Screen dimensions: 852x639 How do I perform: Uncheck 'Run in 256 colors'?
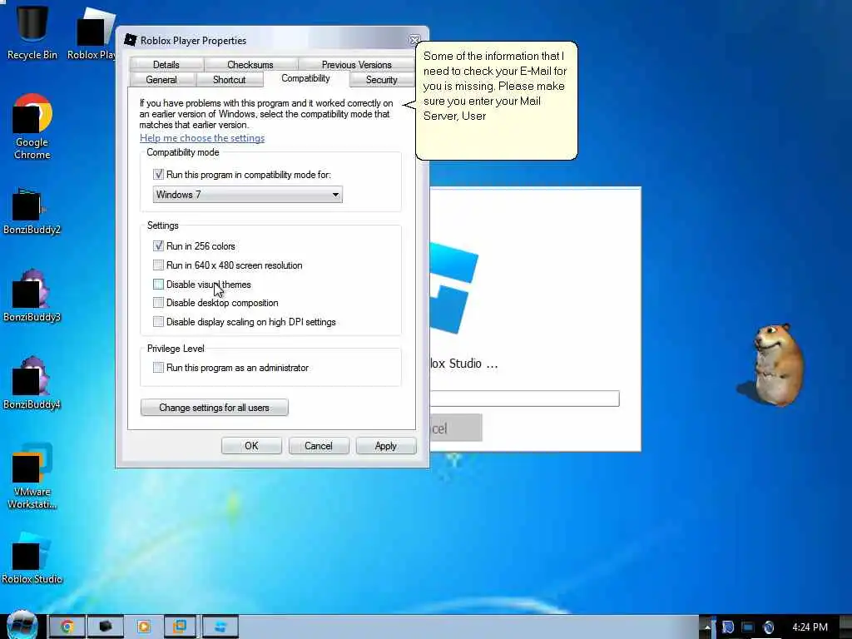click(x=158, y=246)
